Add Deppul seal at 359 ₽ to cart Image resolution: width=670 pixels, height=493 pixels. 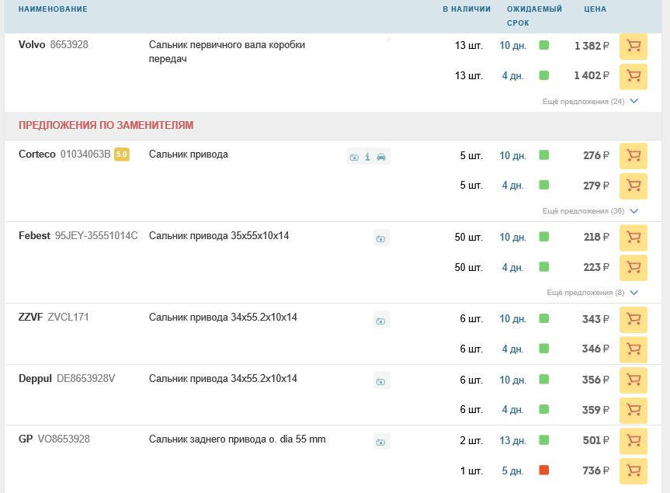click(x=634, y=410)
